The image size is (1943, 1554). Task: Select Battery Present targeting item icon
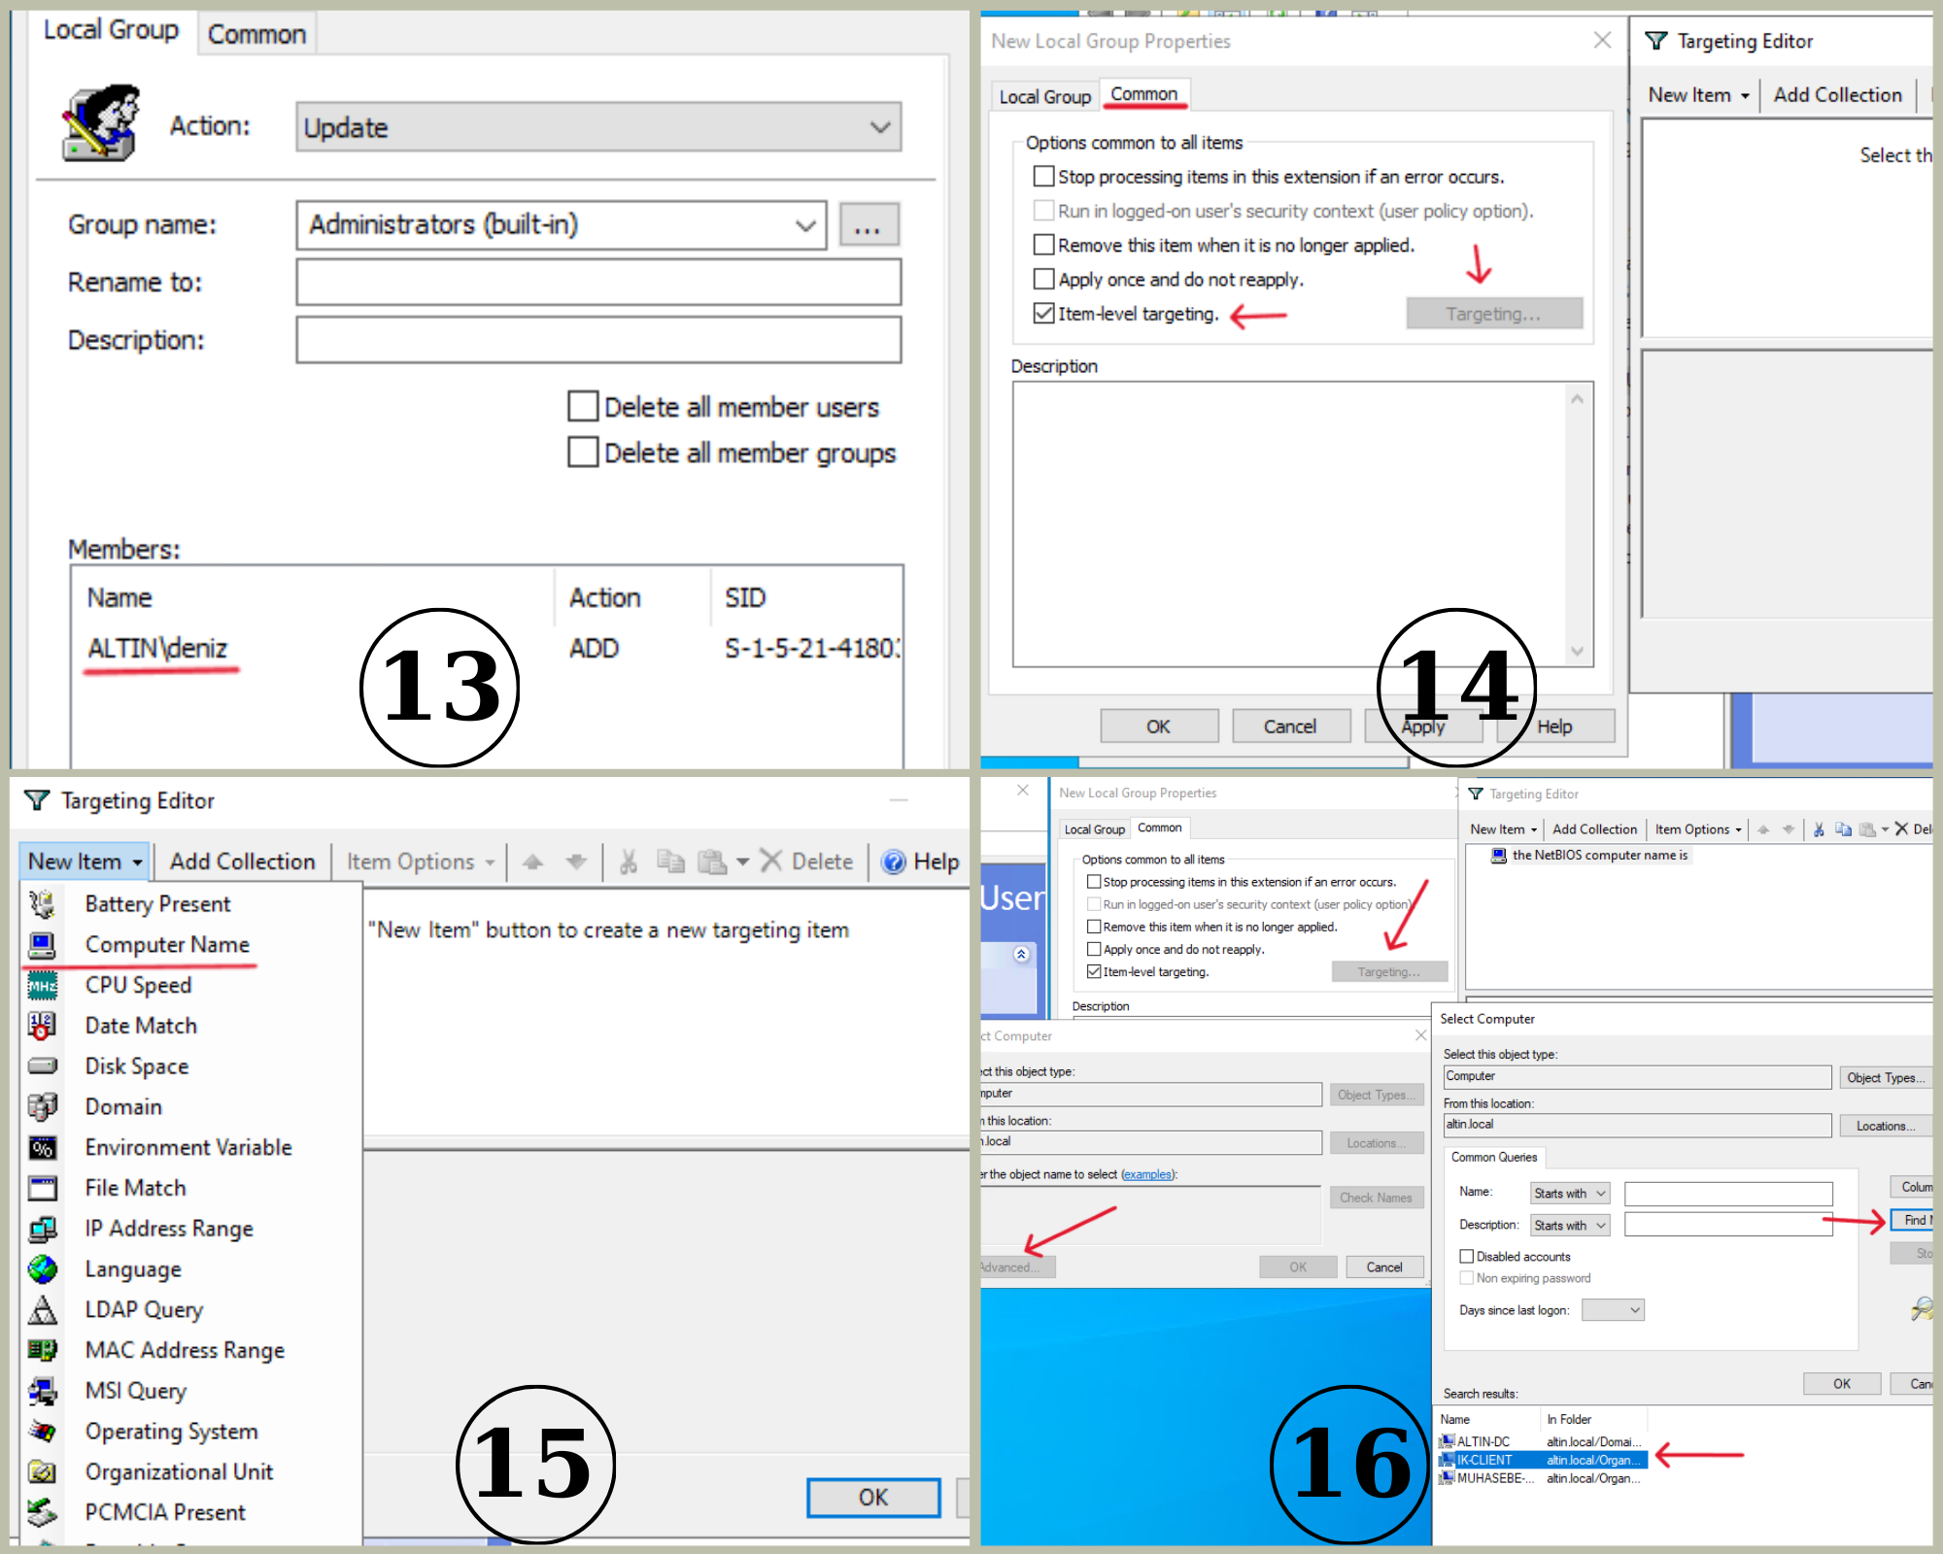(x=42, y=904)
